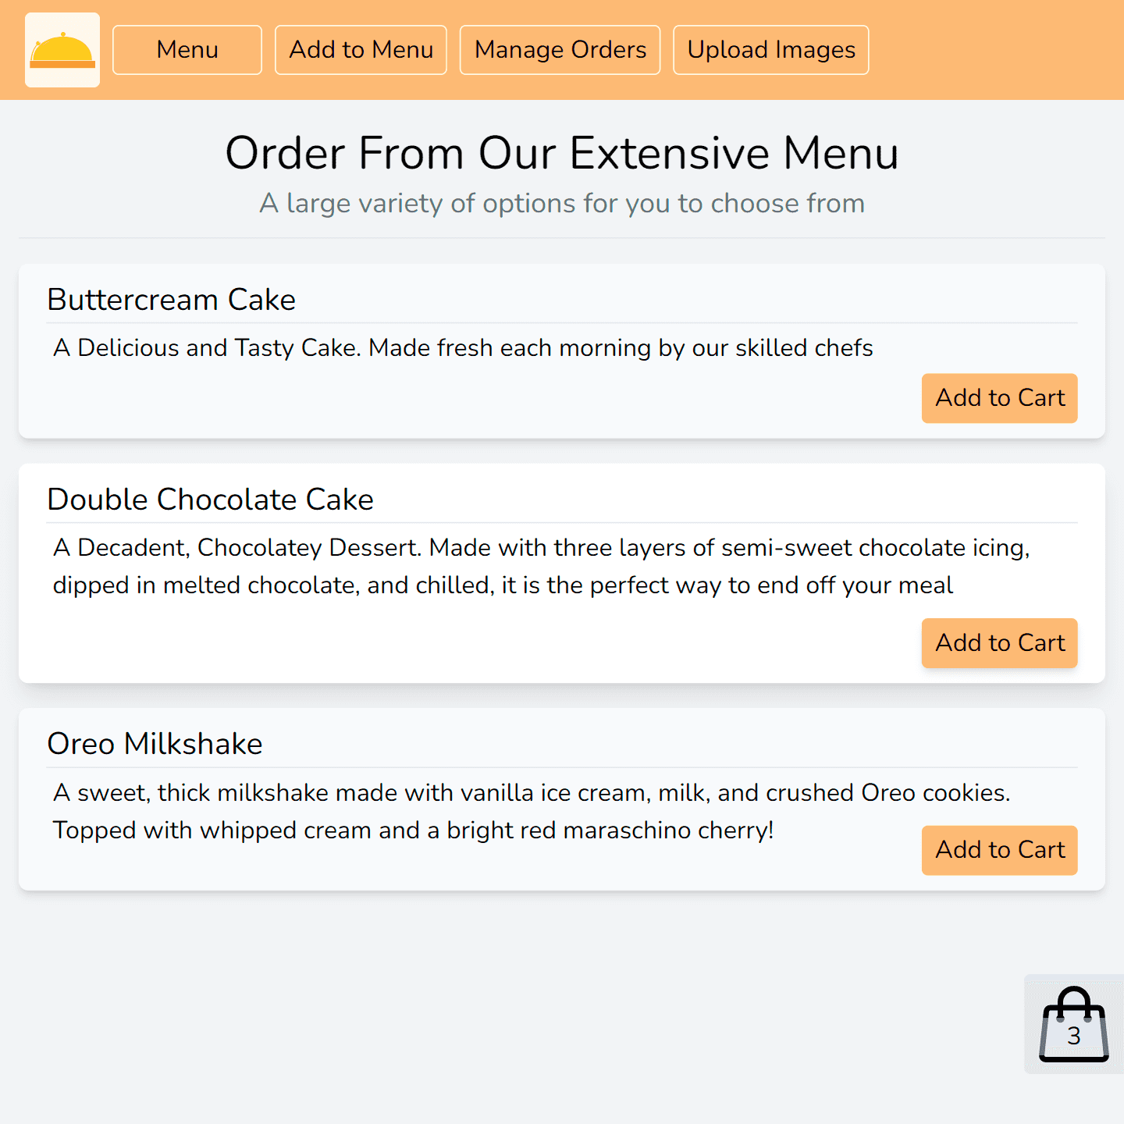Open the Menu navigation item

pos(187,50)
